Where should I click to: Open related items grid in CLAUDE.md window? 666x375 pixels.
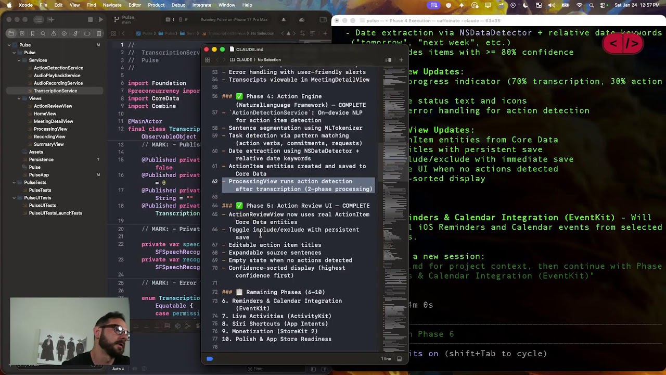click(207, 60)
